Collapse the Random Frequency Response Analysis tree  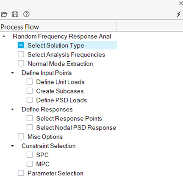[4, 36]
